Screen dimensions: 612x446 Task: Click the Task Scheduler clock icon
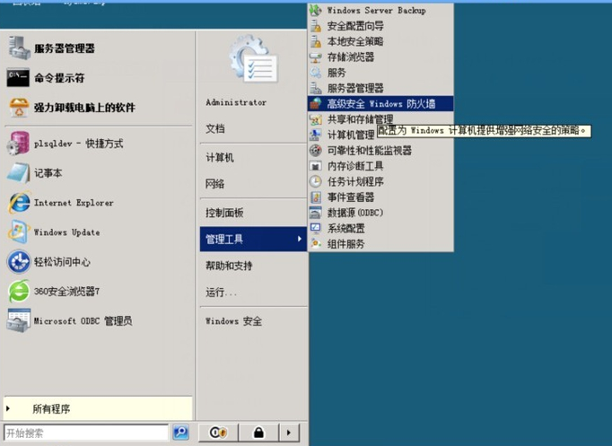[315, 181]
